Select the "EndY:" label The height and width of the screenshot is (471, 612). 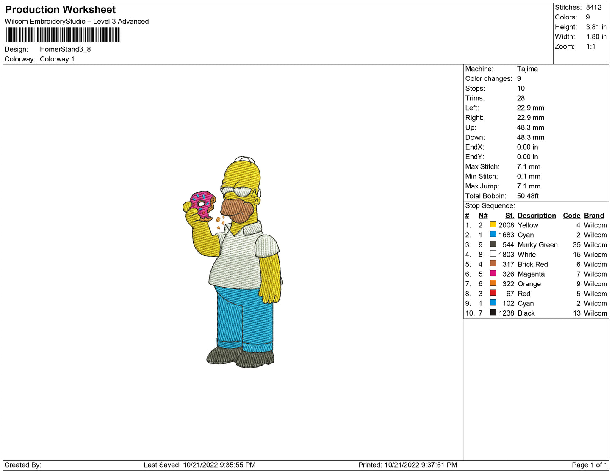coord(475,157)
